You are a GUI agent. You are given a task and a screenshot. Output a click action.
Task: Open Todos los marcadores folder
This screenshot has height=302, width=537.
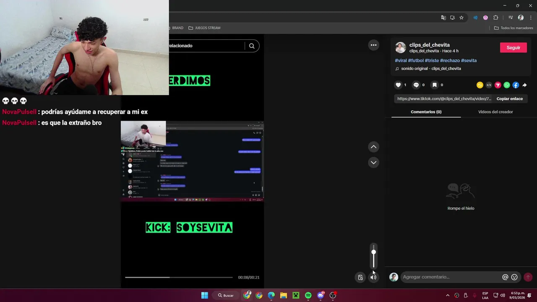click(x=514, y=28)
